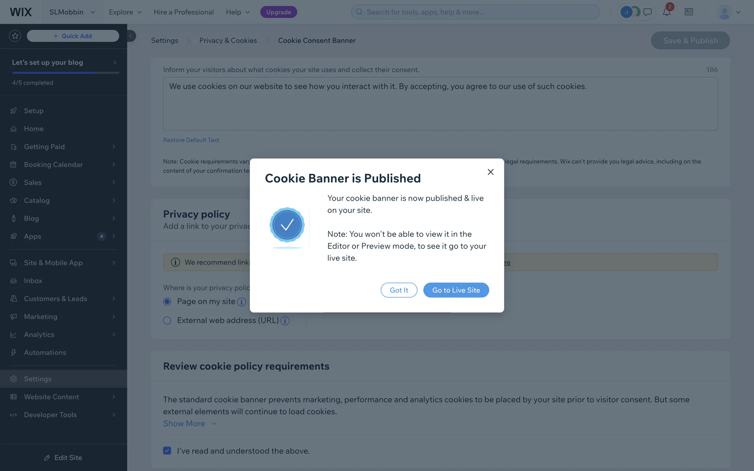Open the SLMobbin site dropdown
The height and width of the screenshot is (471, 754).
[x=72, y=12]
